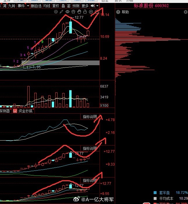188x204 pixels.
Task: Open the toolbox briefcase icon
Action: coord(73,12)
